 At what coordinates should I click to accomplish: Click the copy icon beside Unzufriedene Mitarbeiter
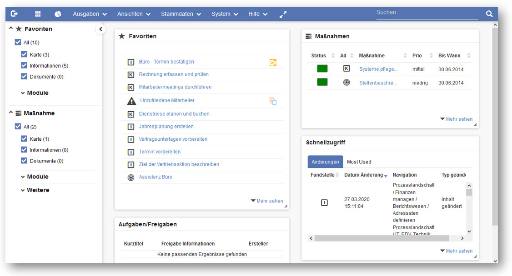273,101
